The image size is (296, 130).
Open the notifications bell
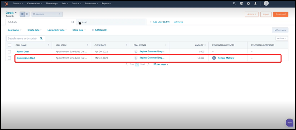[x=256, y=3]
